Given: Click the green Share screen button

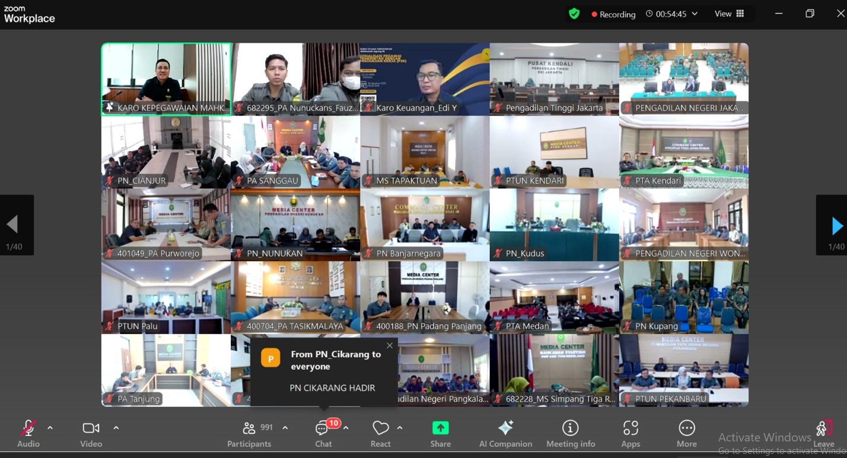Looking at the screenshot, I should [x=440, y=434].
